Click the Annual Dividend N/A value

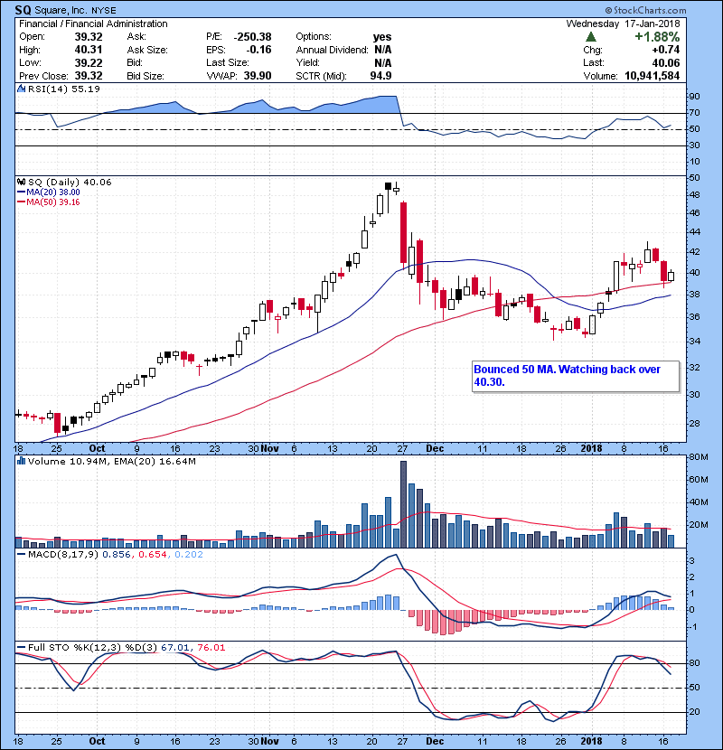tap(383, 50)
